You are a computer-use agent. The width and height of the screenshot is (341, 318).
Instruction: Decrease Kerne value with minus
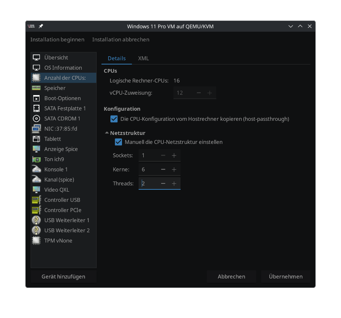click(x=163, y=170)
